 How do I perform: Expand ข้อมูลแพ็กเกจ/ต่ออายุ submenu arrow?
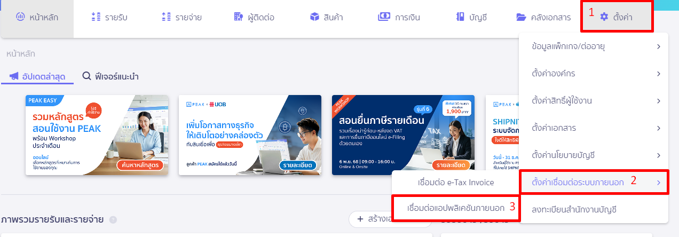[659, 46]
